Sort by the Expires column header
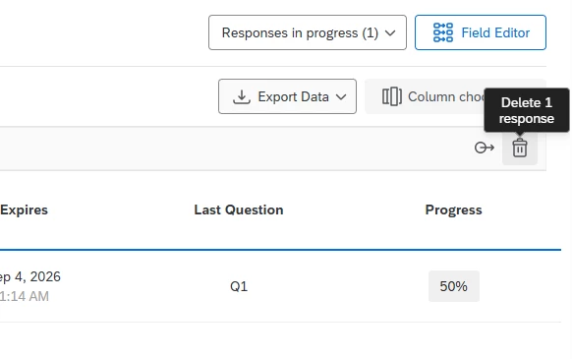 [24, 210]
